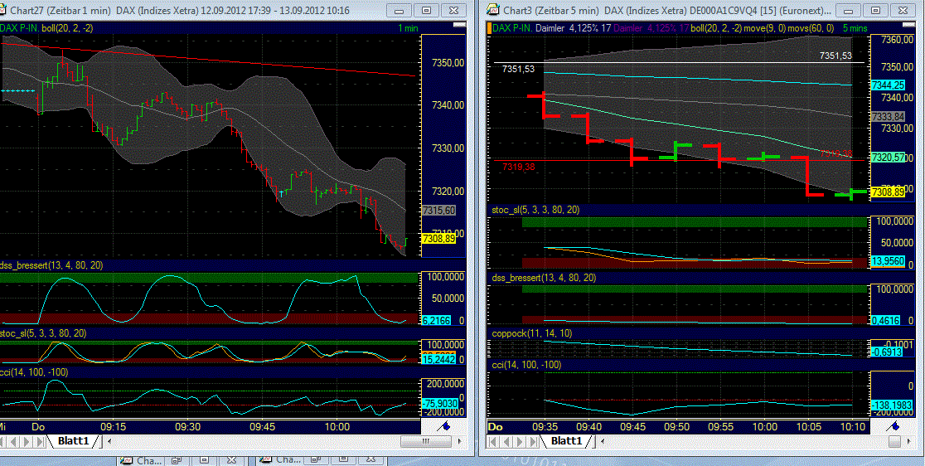Click the 0,4616 dss_bressert value tag

coord(885,320)
